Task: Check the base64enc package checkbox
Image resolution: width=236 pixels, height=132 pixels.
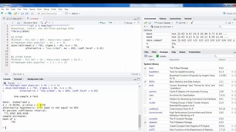Action: (x=145, y=72)
